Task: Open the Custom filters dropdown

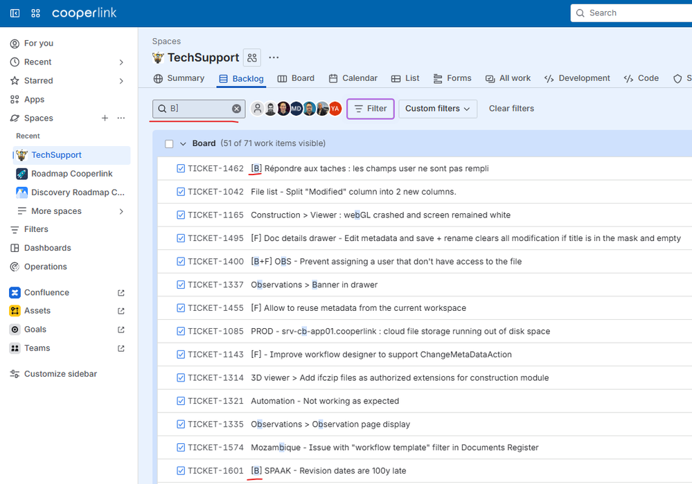Action: pyautogui.click(x=438, y=109)
